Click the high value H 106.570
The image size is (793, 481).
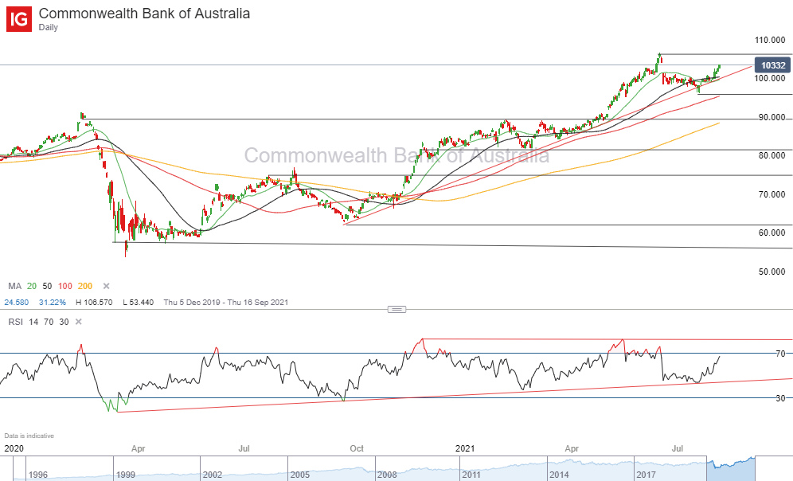pos(94,303)
